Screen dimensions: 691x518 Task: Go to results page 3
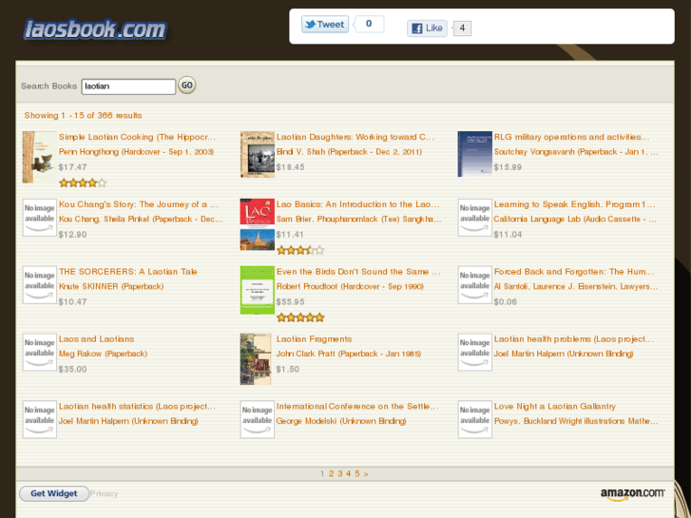tap(339, 474)
